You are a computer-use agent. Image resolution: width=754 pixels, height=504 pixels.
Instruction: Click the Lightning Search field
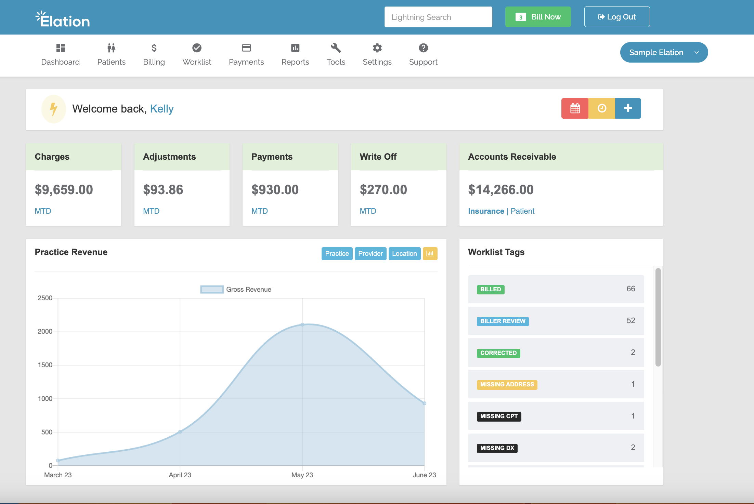[x=438, y=17]
